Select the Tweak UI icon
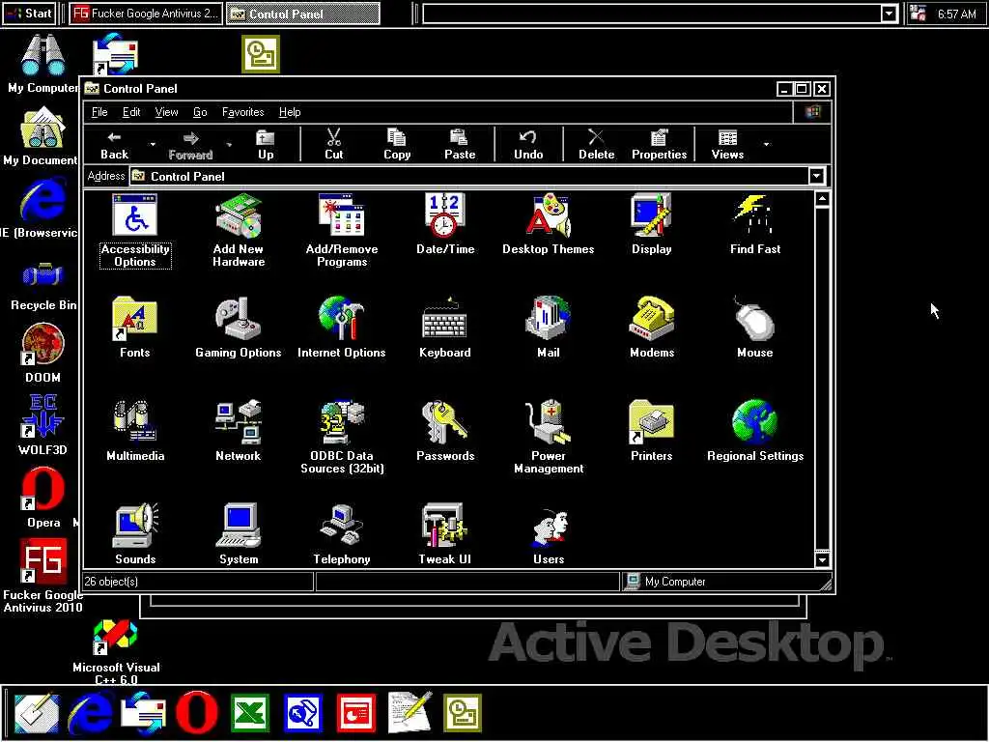 coord(445,533)
